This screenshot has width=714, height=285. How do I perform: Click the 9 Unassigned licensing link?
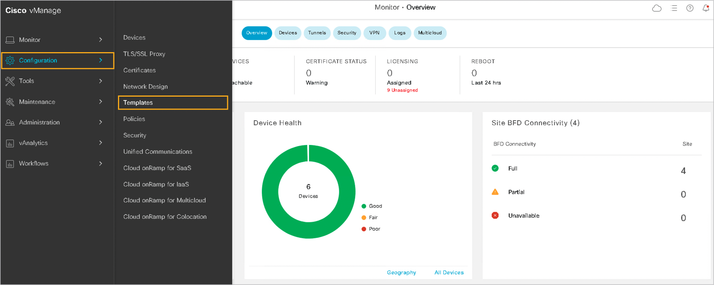(402, 90)
